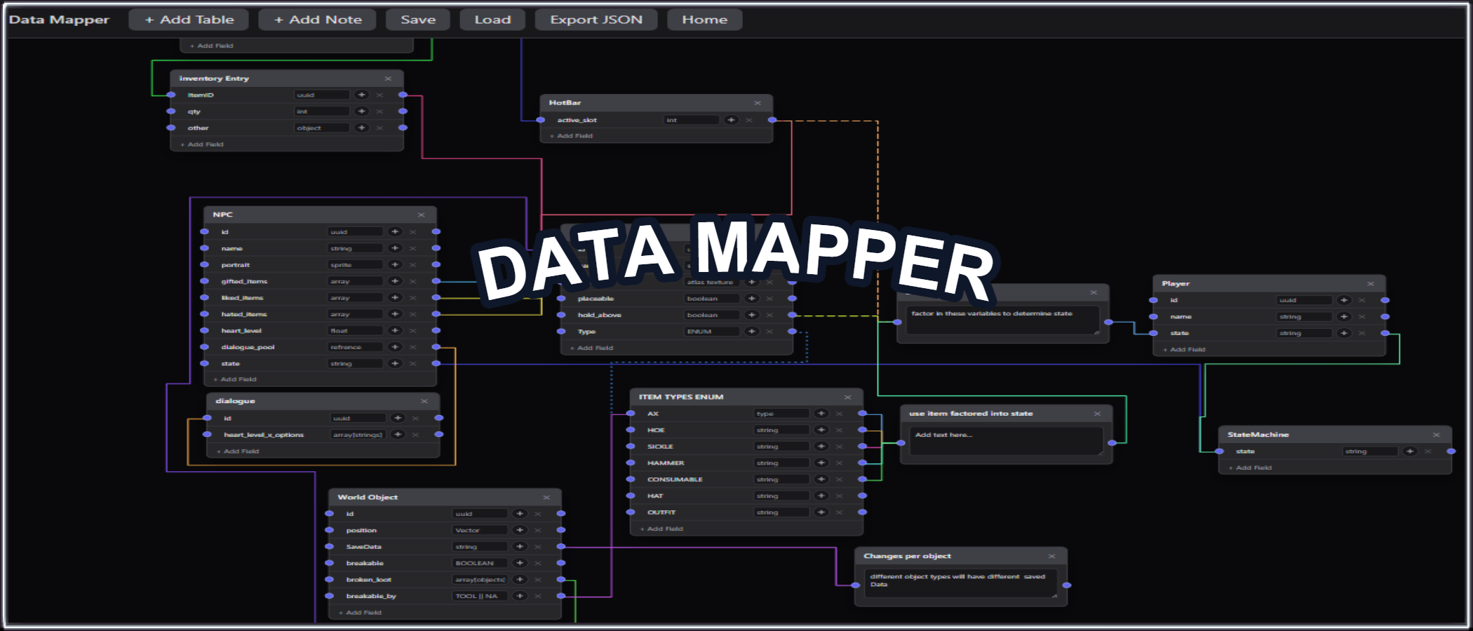The height and width of the screenshot is (631, 1473).
Task: Click plus button on Inventory Entry qty row
Action: pos(361,111)
